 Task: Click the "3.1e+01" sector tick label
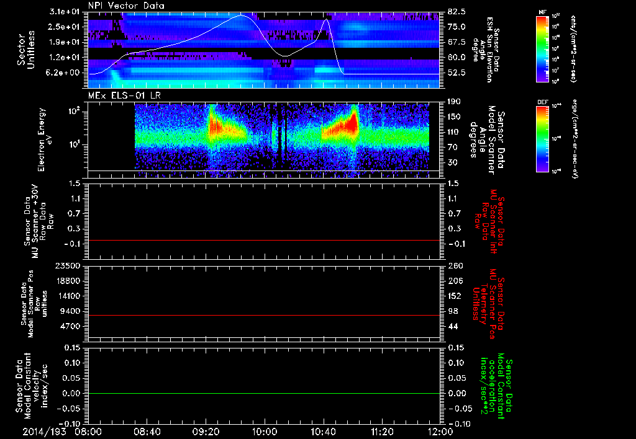click(65, 12)
